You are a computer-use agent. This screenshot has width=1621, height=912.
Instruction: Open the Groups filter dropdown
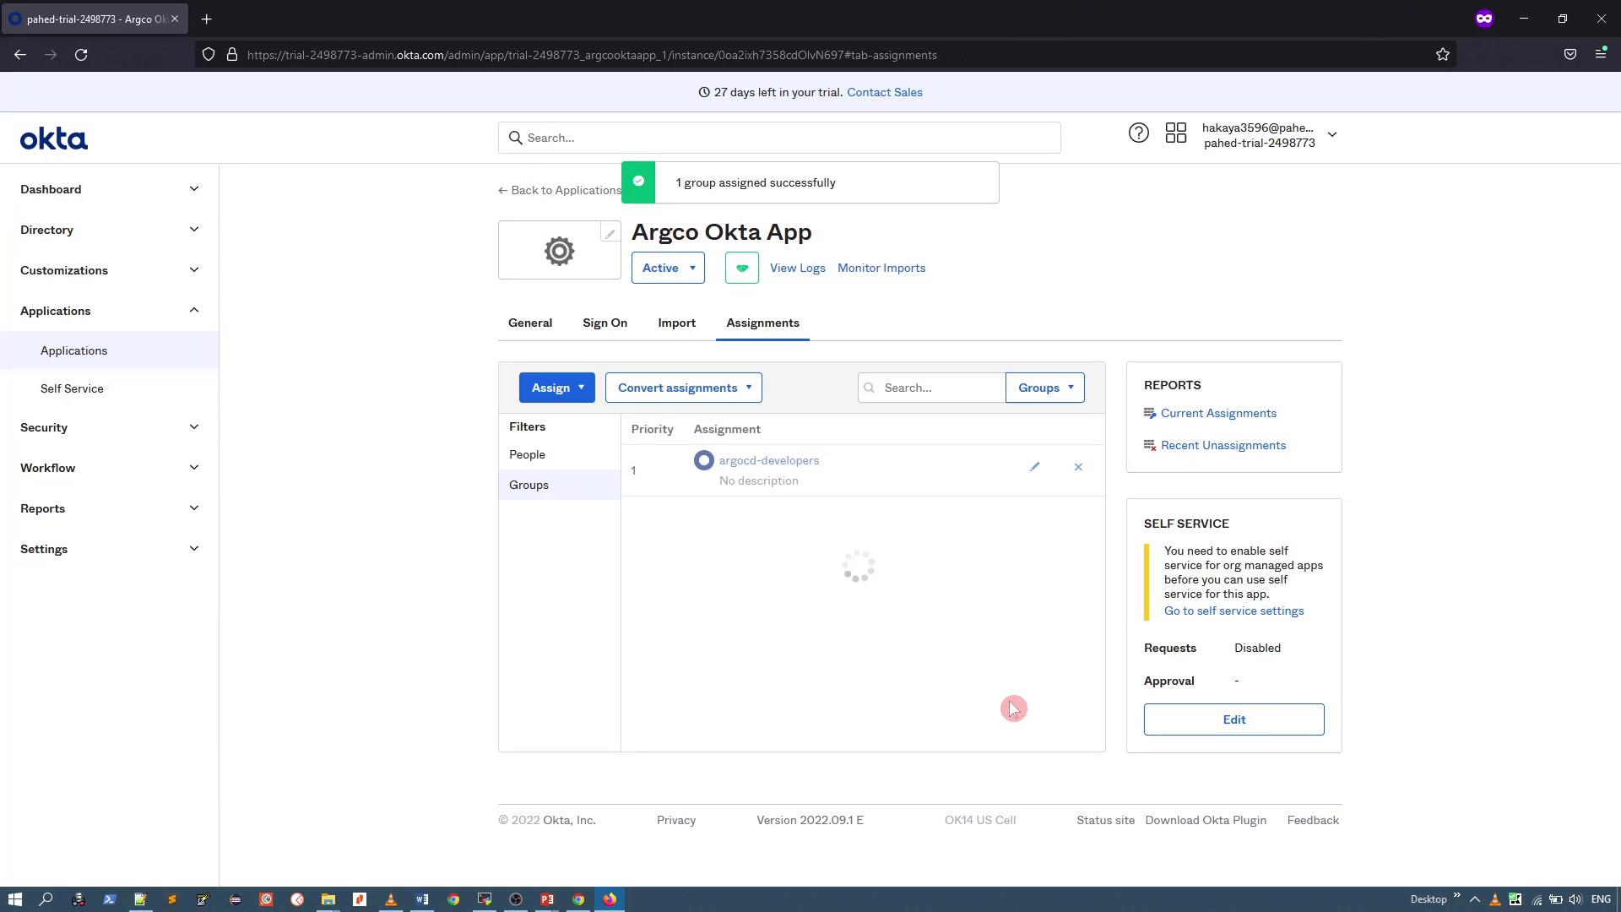1045,388
